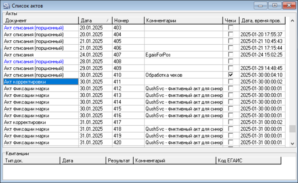This screenshot has width=298, height=183.
Task: Click the Комментарии column header
Action: click(183, 21)
